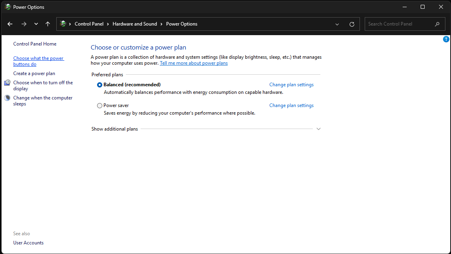Screen dimensions: 451x254
Task: Expand chevron after Hardware and Sound breadcrumb
Action: click(161, 24)
